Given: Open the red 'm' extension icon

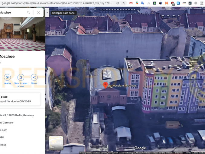Looking at the screenshot, I should [131, 3].
